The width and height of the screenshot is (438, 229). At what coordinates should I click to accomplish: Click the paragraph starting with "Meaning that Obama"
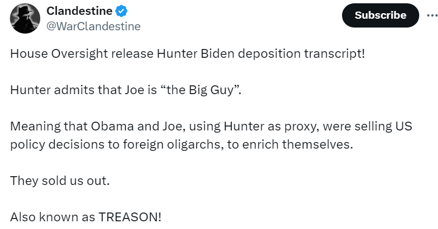(x=210, y=135)
